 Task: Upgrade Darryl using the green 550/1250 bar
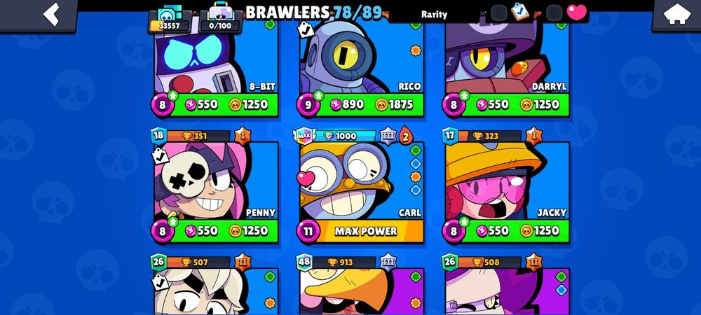(x=507, y=105)
